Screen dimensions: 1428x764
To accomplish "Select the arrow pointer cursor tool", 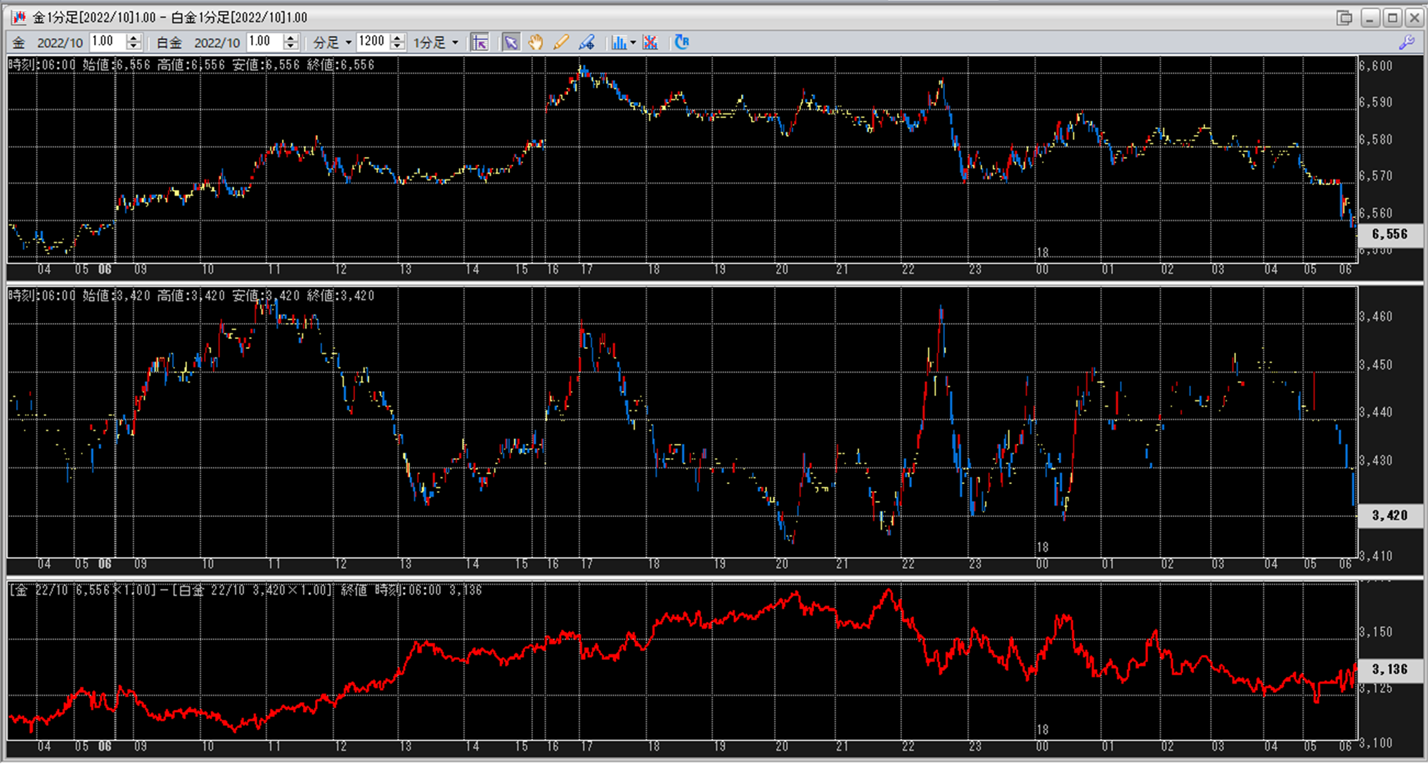I will click(x=511, y=42).
